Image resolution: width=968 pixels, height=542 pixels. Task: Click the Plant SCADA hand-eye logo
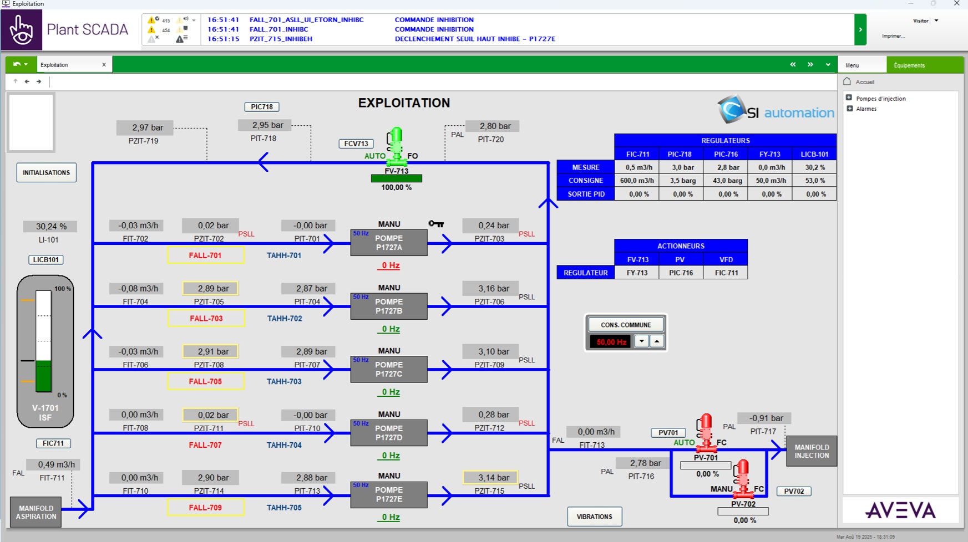point(22,30)
